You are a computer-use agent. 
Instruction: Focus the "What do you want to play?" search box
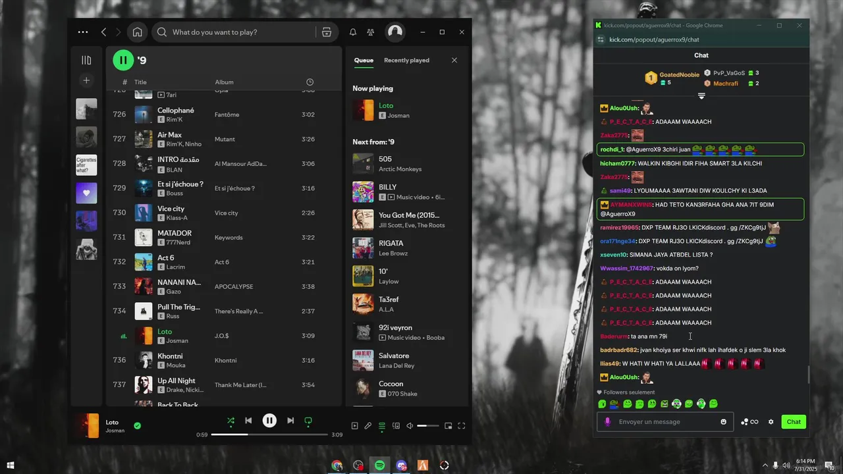tap(234, 32)
